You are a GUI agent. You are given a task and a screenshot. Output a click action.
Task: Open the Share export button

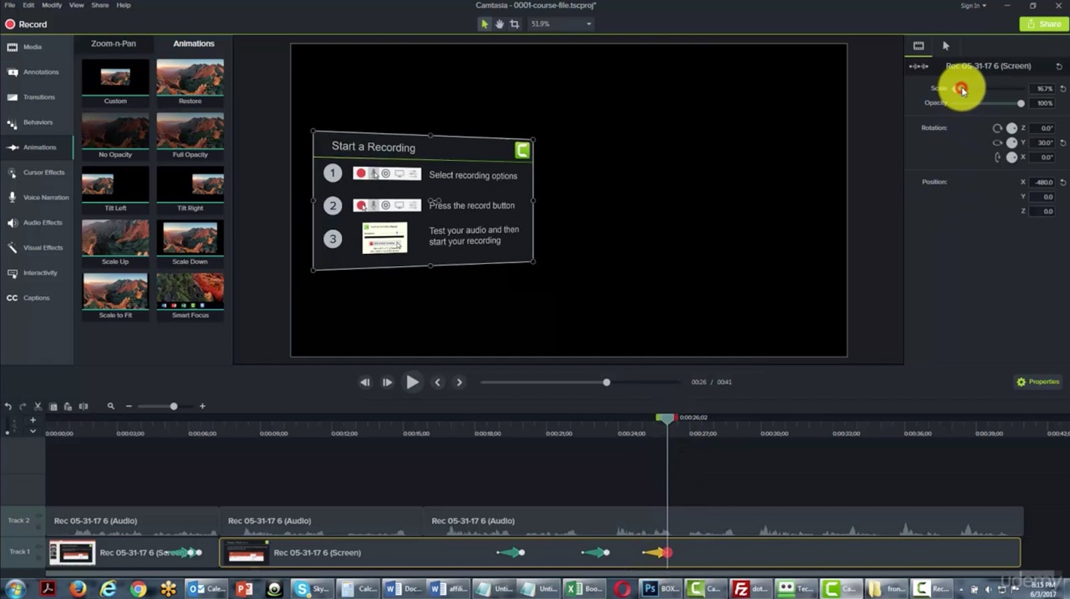click(x=1043, y=24)
